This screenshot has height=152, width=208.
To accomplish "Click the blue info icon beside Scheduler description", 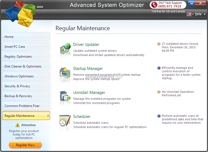I will tap(159, 116).
